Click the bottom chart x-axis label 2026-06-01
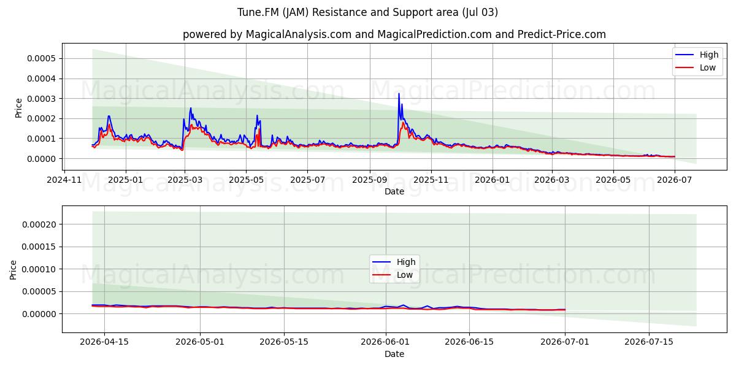The image size is (736, 368). click(x=386, y=342)
